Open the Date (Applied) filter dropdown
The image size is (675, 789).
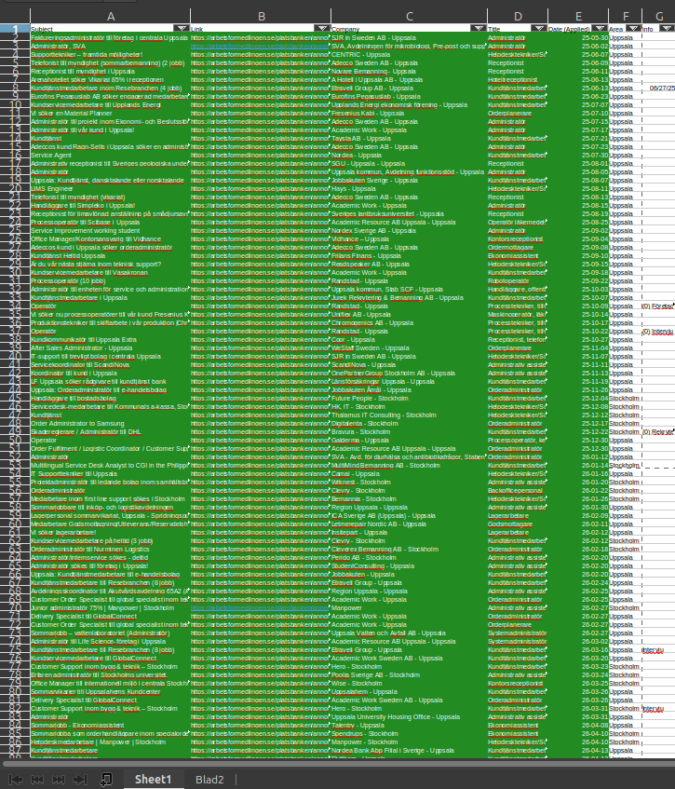[599, 29]
